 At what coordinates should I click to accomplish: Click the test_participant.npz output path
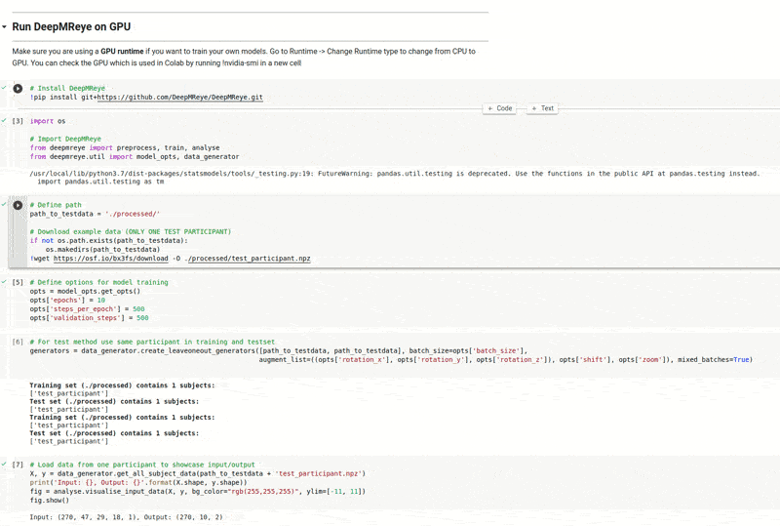click(250, 259)
